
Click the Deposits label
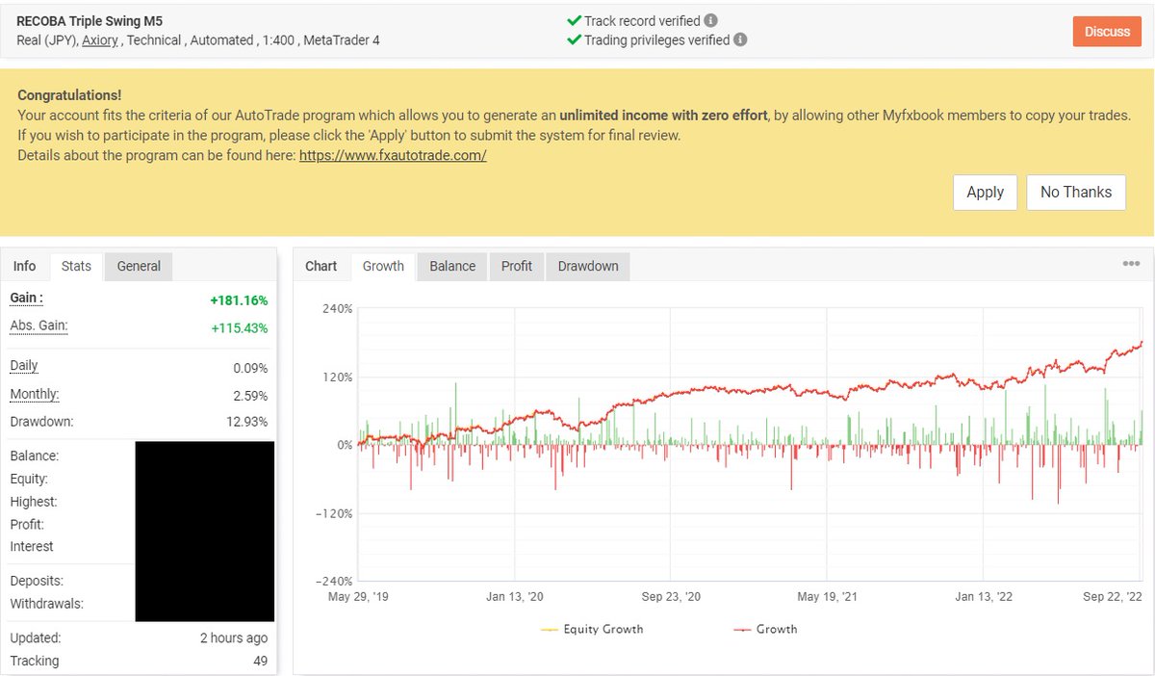coord(37,582)
